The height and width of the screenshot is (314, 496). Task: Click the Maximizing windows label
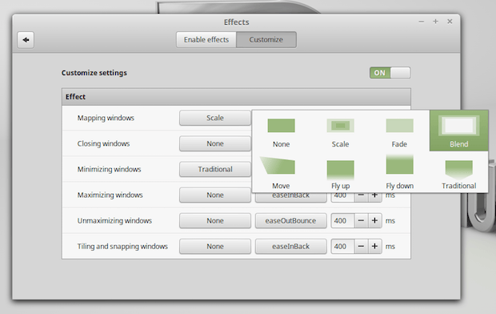click(x=110, y=195)
